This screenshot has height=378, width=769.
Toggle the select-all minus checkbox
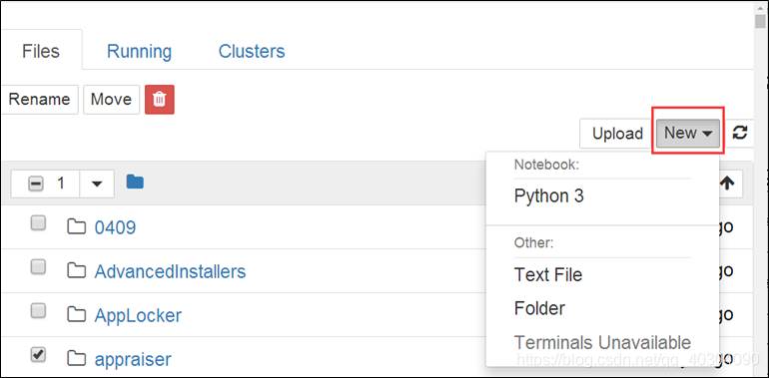coord(36,185)
